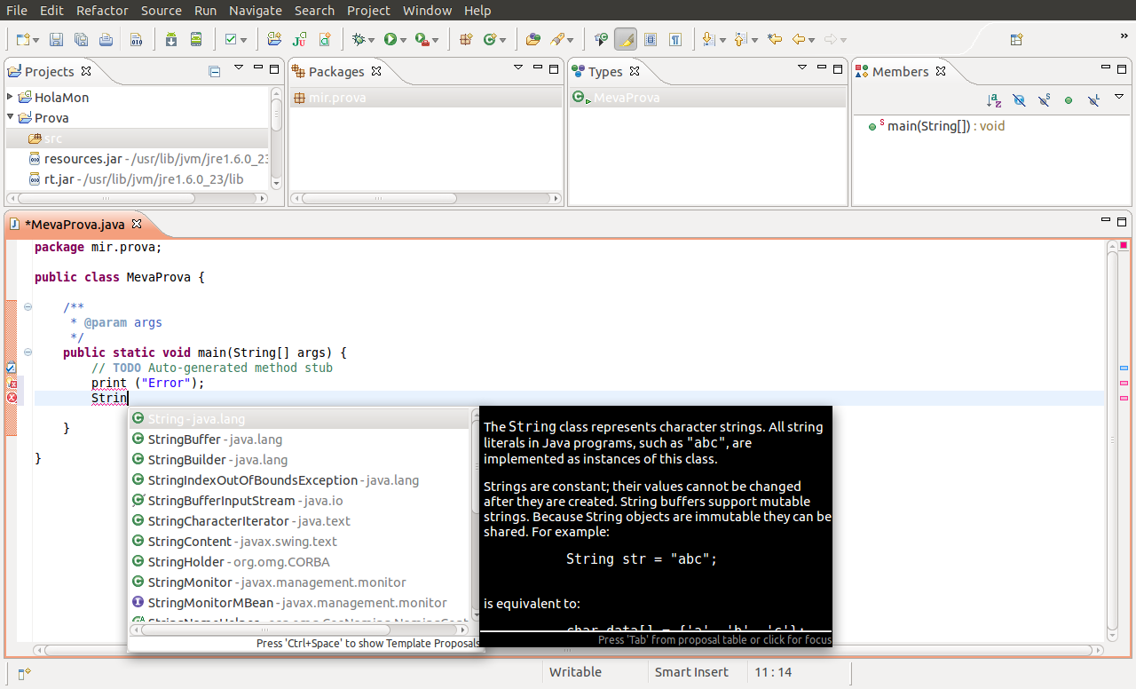Toggle Hide Fields filter in Members
This screenshot has height=689, width=1136.
pyautogui.click(x=1019, y=101)
